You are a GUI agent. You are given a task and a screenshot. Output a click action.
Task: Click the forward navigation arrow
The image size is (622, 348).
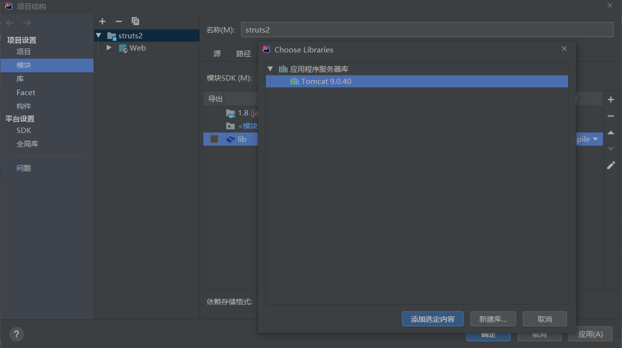[x=27, y=23]
